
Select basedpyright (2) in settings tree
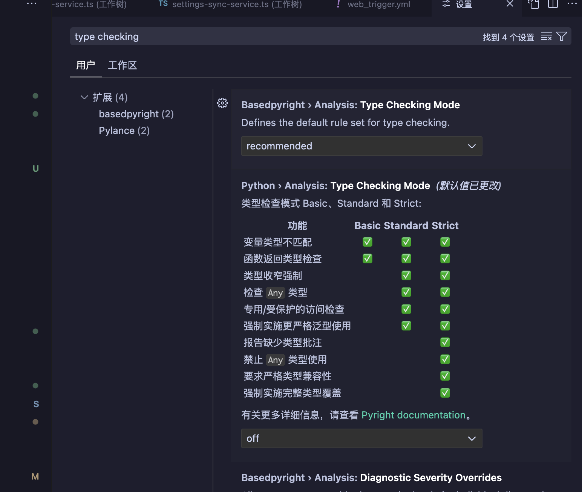(x=136, y=114)
